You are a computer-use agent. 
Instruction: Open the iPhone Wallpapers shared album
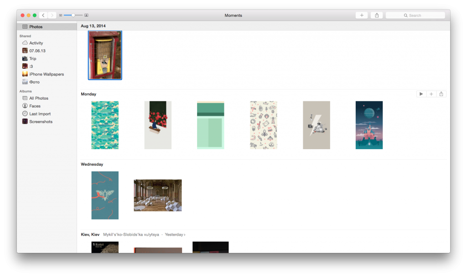click(46, 74)
